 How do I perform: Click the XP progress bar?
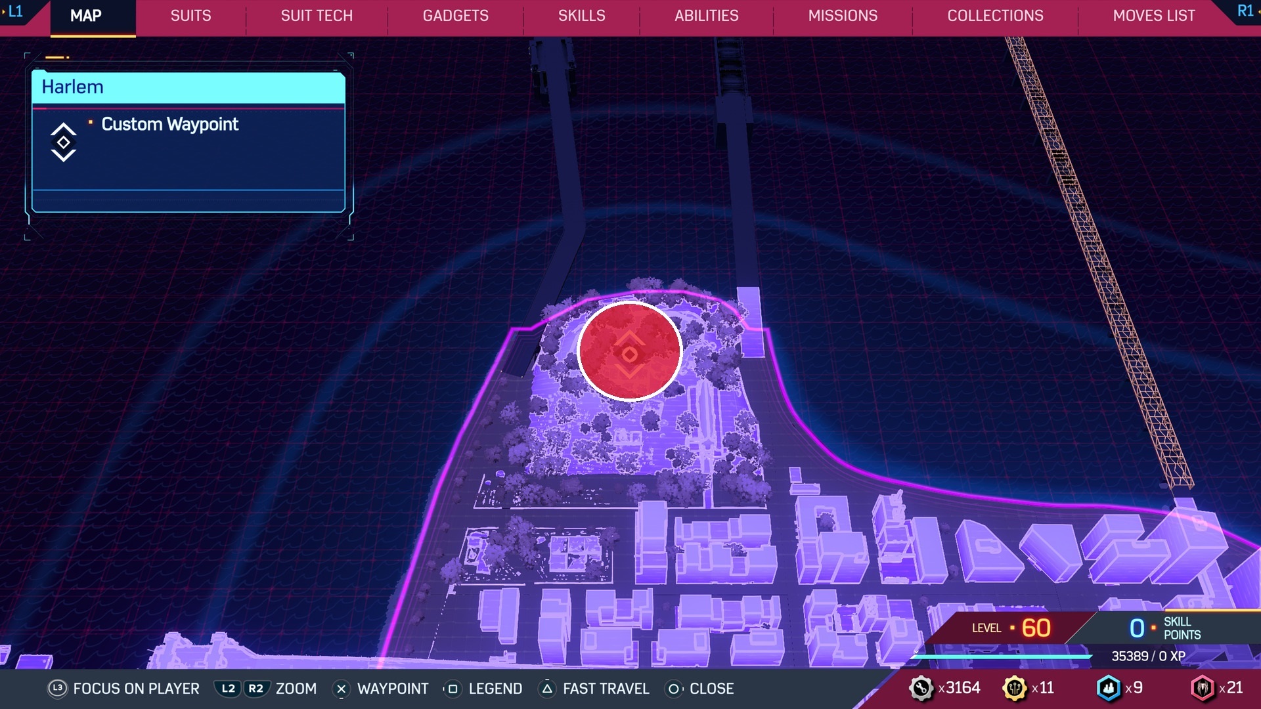click(1002, 656)
